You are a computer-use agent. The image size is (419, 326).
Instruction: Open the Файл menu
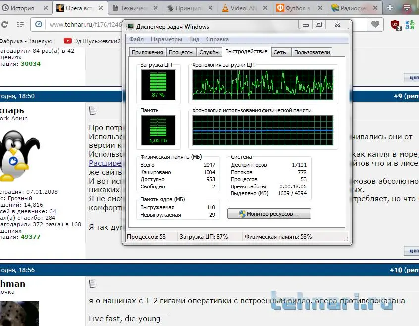(x=136, y=39)
